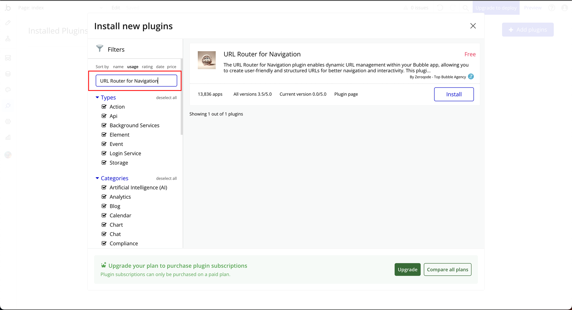
Task: Click the Zeroqode author badge icon
Action: [471, 76]
